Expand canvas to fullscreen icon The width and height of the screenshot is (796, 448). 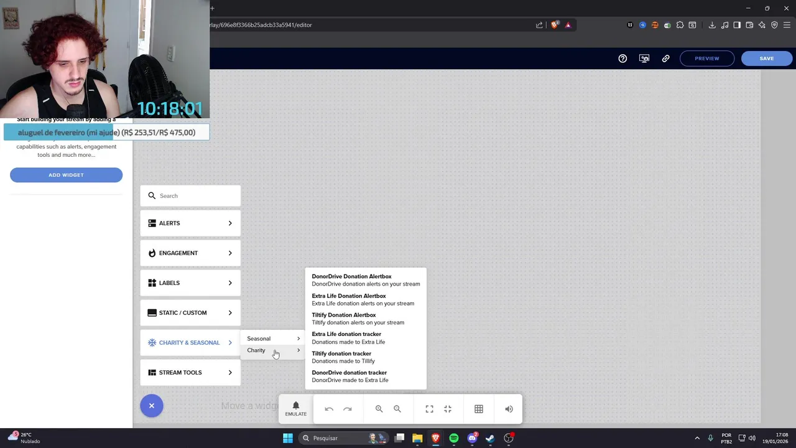point(429,409)
